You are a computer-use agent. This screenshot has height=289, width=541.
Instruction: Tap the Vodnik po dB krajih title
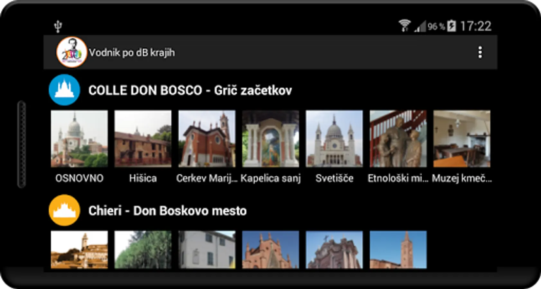pos(132,52)
